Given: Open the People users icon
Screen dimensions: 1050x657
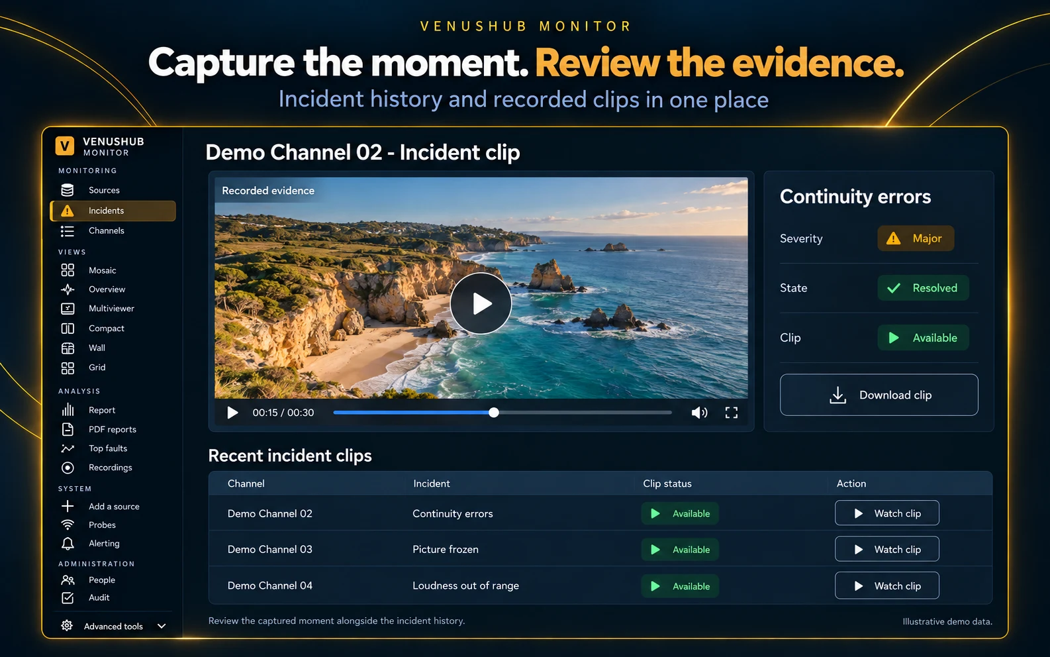Looking at the screenshot, I should (68, 580).
